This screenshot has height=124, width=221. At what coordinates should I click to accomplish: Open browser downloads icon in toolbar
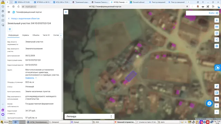click(x=218, y=7)
